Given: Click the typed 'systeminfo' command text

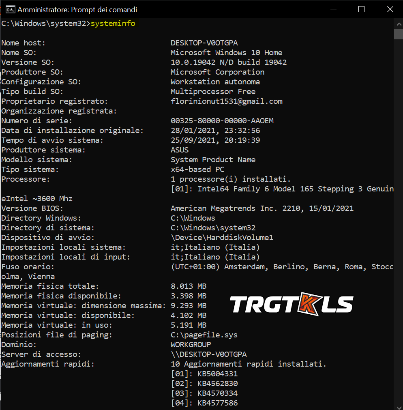Looking at the screenshot, I should tap(113, 24).
